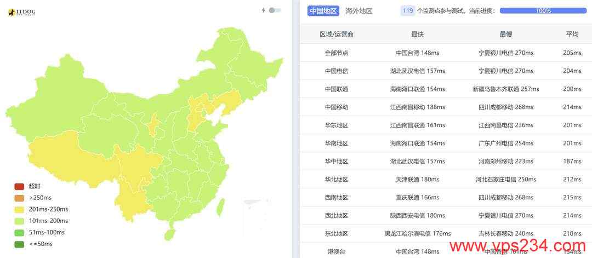Click the red 超时 legend swatch
The width and height of the screenshot is (592, 258).
pyautogui.click(x=19, y=186)
